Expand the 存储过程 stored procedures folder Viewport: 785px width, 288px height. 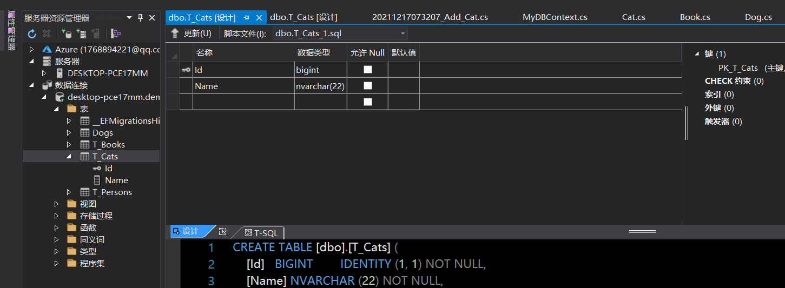57,216
